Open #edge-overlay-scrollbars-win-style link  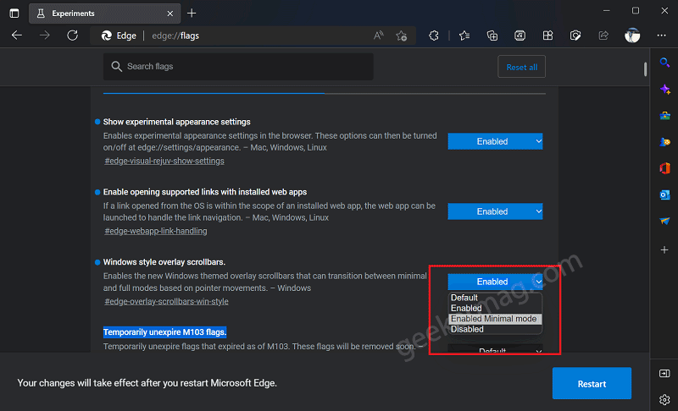pyautogui.click(x=166, y=301)
